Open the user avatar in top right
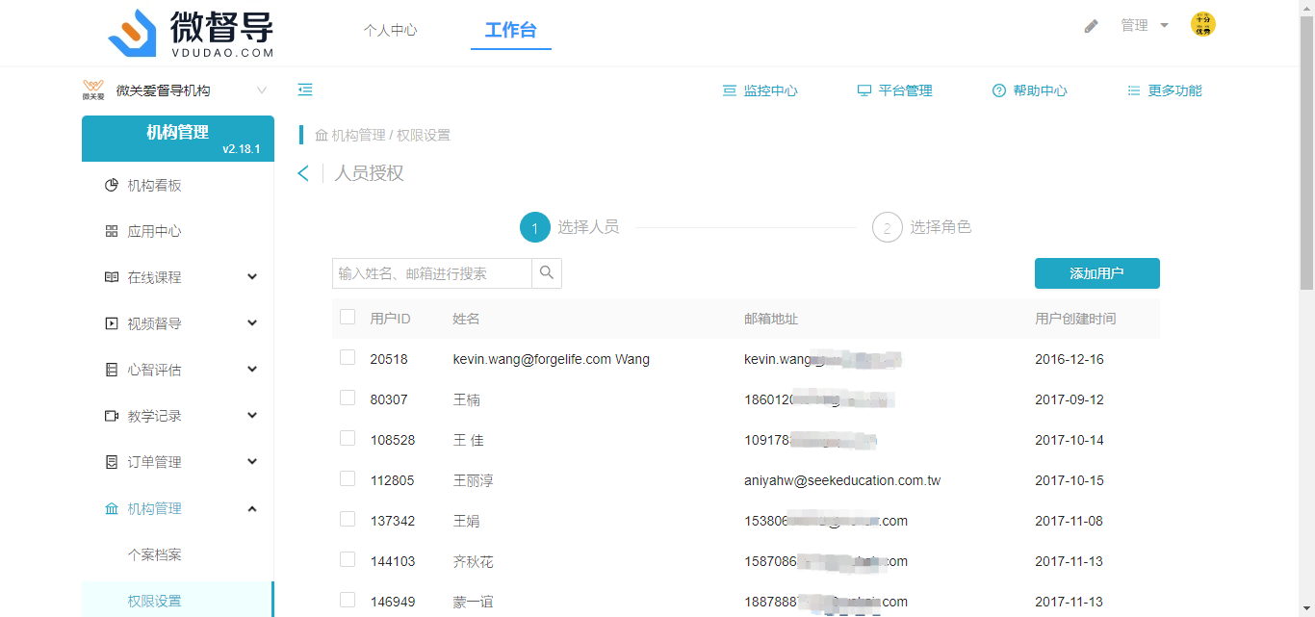This screenshot has height=617, width=1315. [x=1202, y=25]
